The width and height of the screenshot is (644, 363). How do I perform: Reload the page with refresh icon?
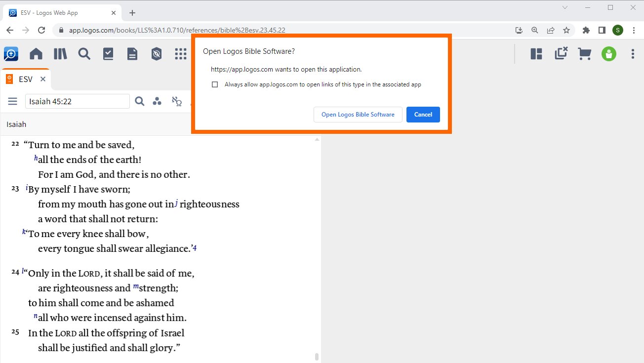[42, 30]
